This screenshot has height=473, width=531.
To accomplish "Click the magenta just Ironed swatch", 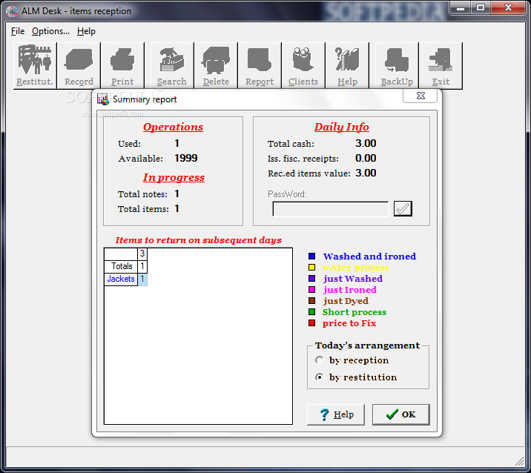I will coord(312,290).
